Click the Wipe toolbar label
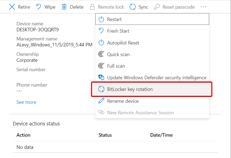 [x=50, y=7]
